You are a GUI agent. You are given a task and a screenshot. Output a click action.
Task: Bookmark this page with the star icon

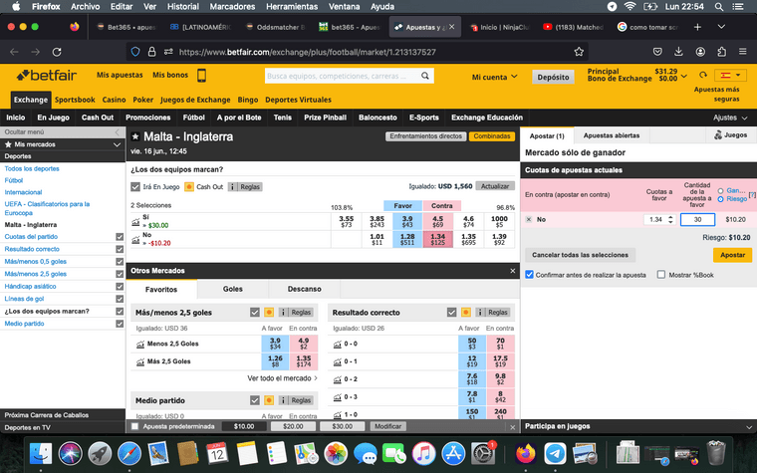579,52
